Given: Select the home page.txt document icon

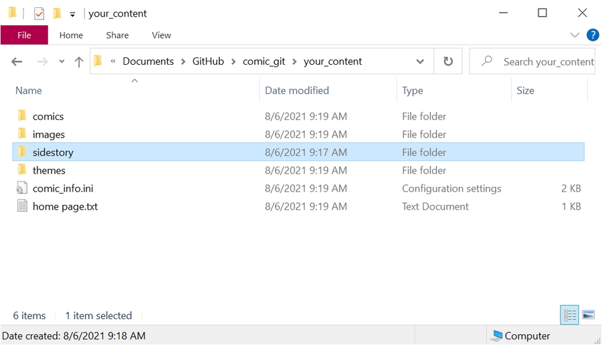Looking at the screenshot, I should tap(22, 206).
